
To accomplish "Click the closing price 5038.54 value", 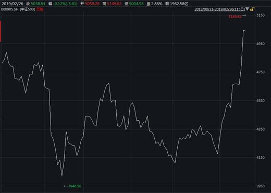I will [x=38, y=4].
